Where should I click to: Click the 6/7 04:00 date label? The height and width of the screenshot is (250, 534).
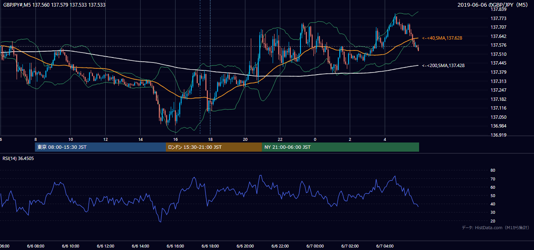point(385,246)
